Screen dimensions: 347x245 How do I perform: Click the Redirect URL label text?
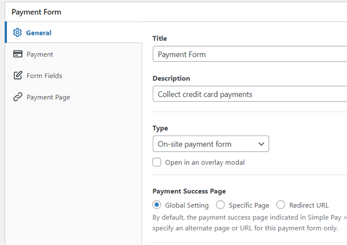click(309, 205)
